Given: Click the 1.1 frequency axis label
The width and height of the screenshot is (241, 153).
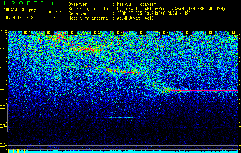Looking at the screenshot, I should tap(3, 50).
